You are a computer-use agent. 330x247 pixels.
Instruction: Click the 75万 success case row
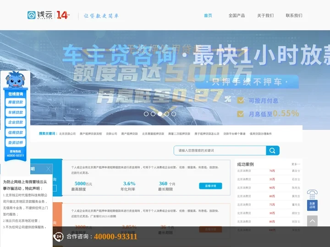[x=269, y=204]
